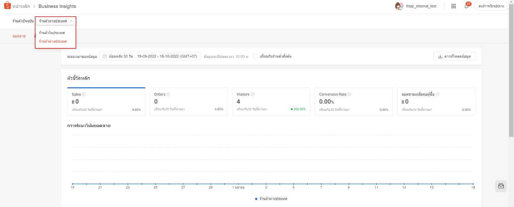Click the chat inbox floating icon
The height and width of the screenshot is (207, 514).
[x=501, y=186]
